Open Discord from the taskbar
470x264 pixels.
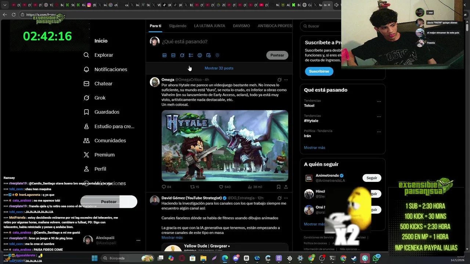coord(236,258)
